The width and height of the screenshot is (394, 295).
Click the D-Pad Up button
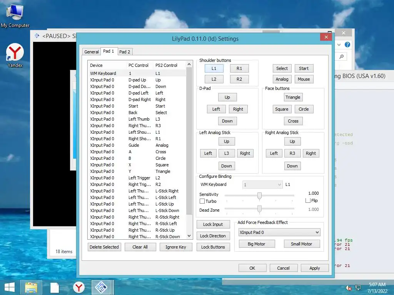(227, 97)
